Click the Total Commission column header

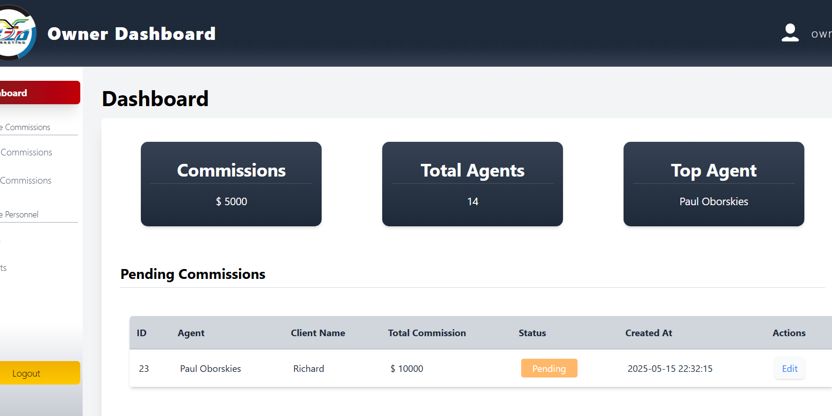427,333
